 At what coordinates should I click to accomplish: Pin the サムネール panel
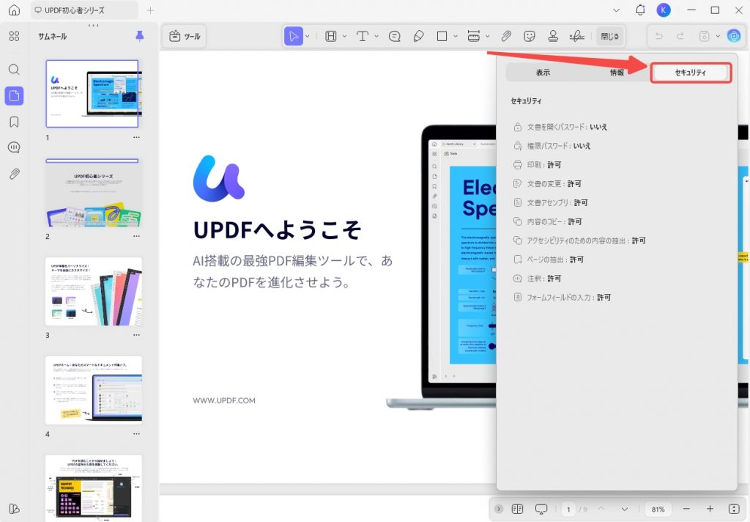tap(140, 36)
